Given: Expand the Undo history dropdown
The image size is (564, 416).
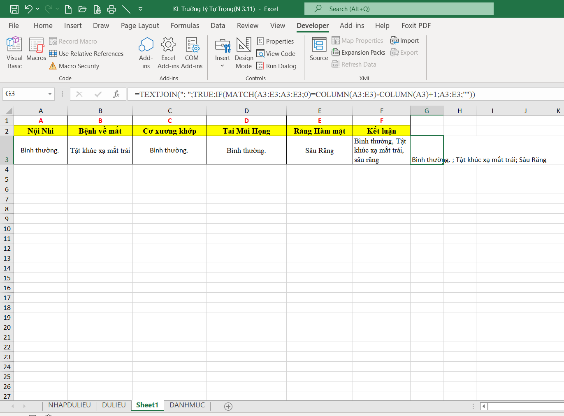Looking at the screenshot, I should 38,9.
